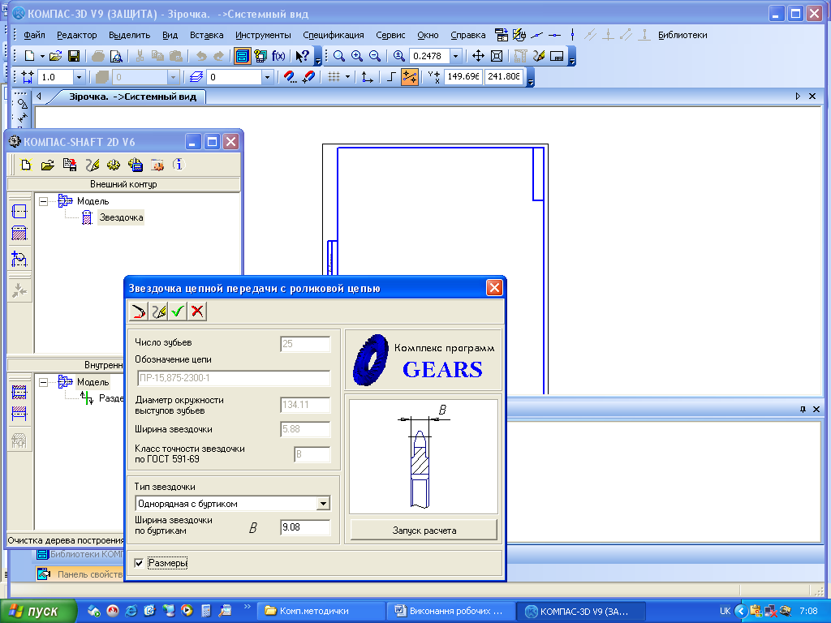Click the GEARS logo panel
The height and width of the screenshot is (623, 831).
pyautogui.click(x=423, y=360)
